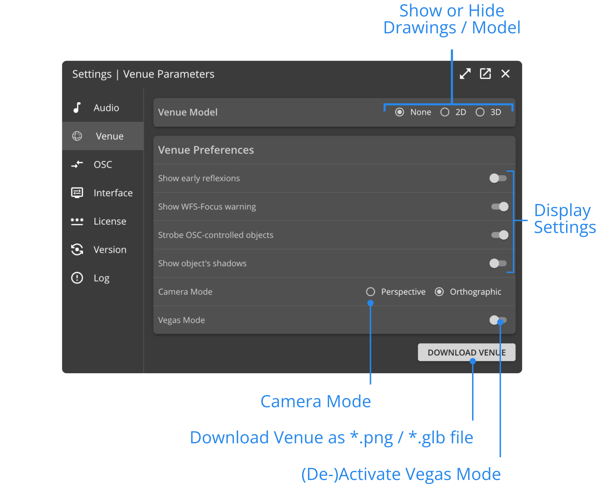Click the Interface monitor icon
Screen dimensions: 609x486
coord(77,193)
